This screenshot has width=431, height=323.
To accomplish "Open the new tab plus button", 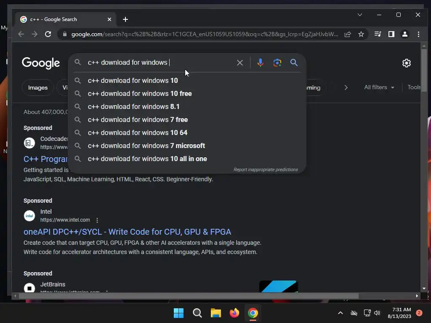I will coord(125,19).
